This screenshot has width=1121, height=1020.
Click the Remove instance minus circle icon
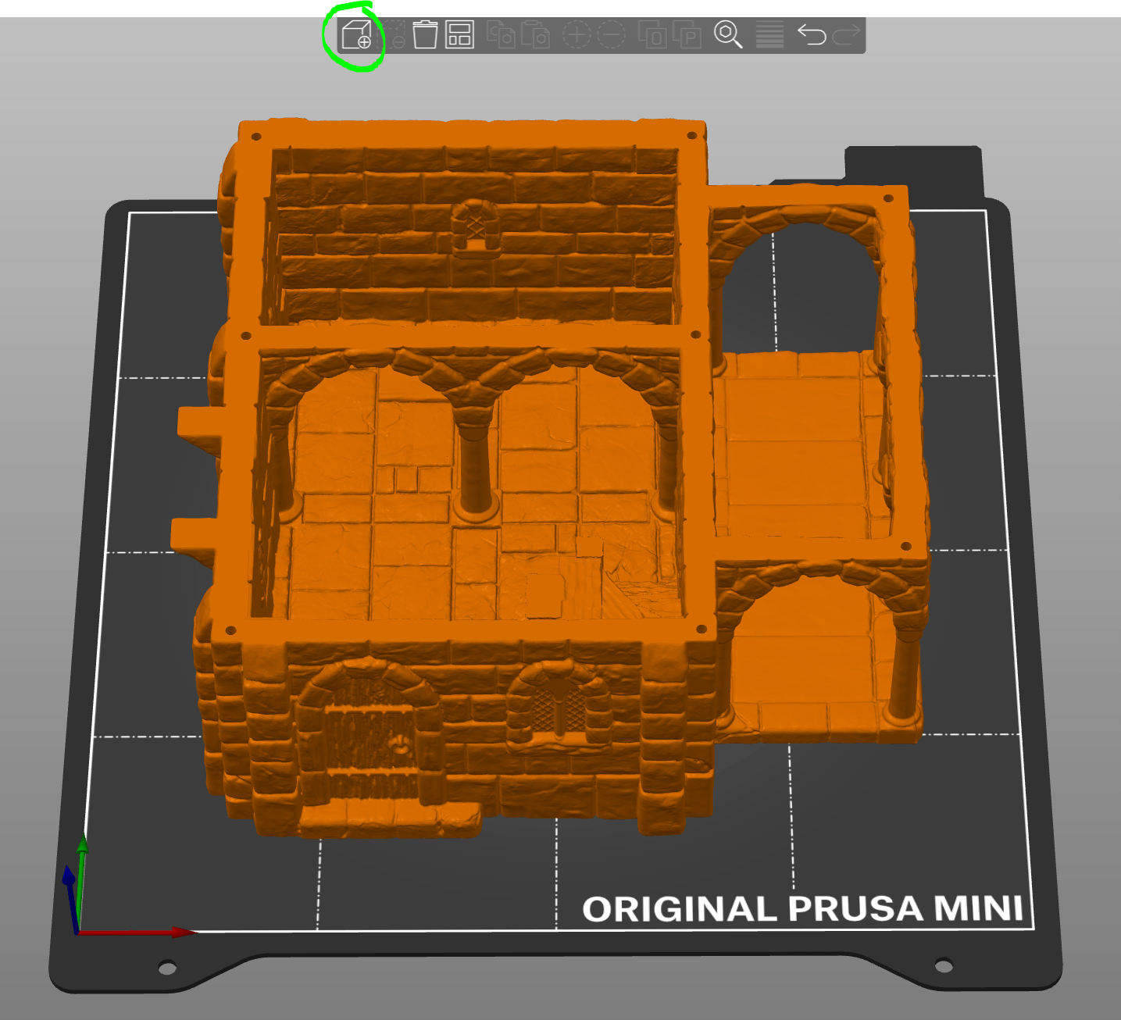[611, 35]
